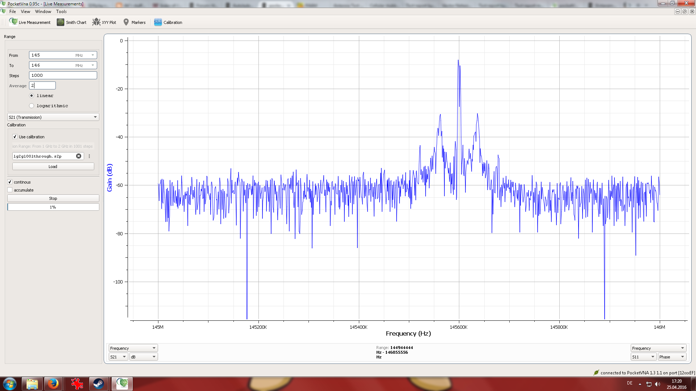Open the Calibration toolbar icon

[x=158, y=22]
